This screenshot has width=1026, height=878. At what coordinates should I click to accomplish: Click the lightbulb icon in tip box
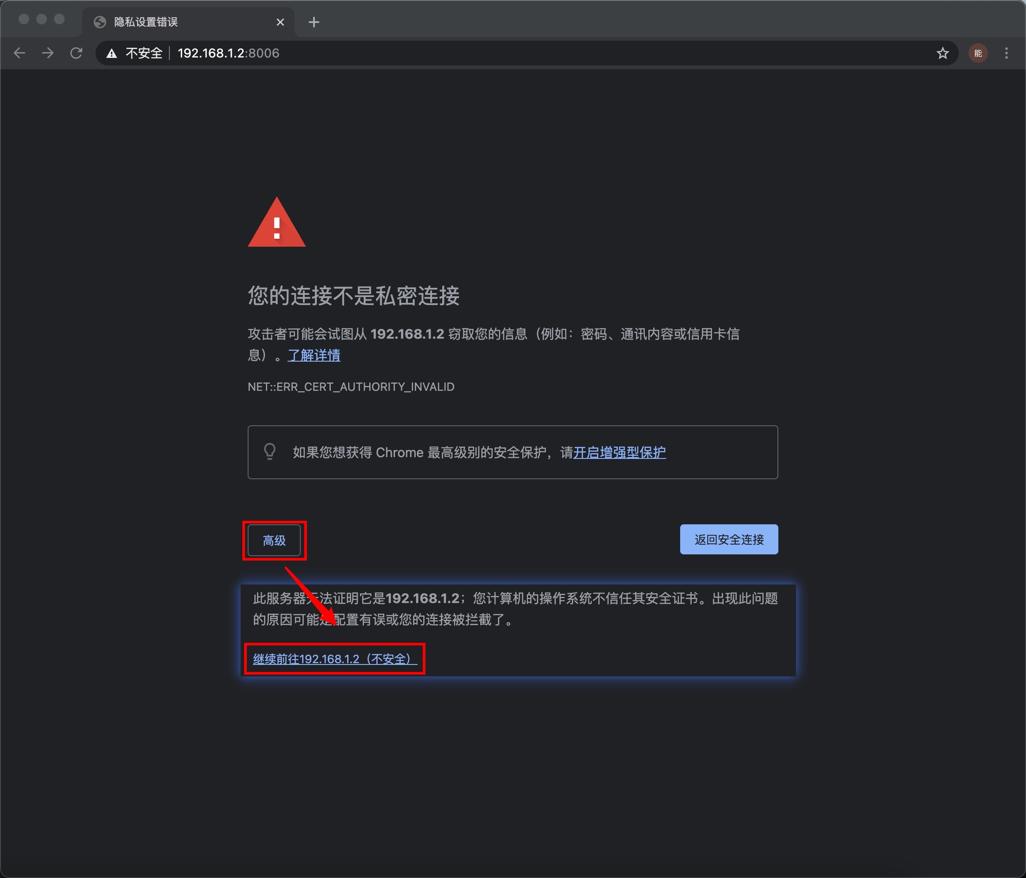pyautogui.click(x=270, y=451)
